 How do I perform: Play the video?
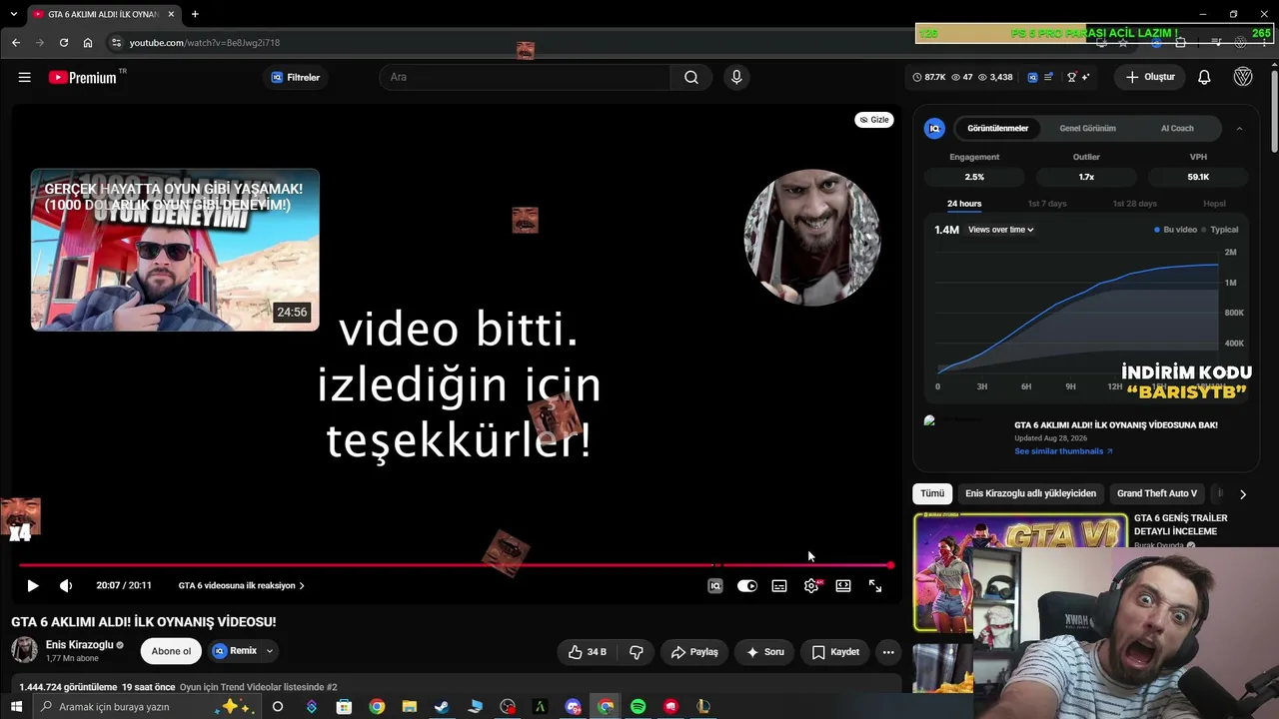pyautogui.click(x=32, y=586)
